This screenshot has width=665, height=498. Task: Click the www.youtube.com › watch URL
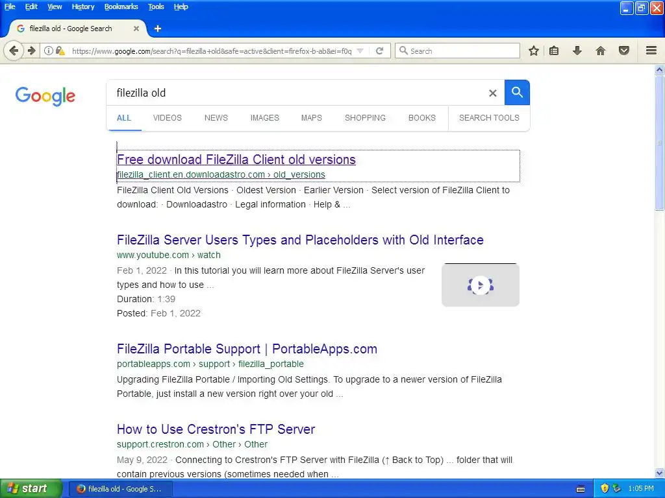click(x=169, y=255)
